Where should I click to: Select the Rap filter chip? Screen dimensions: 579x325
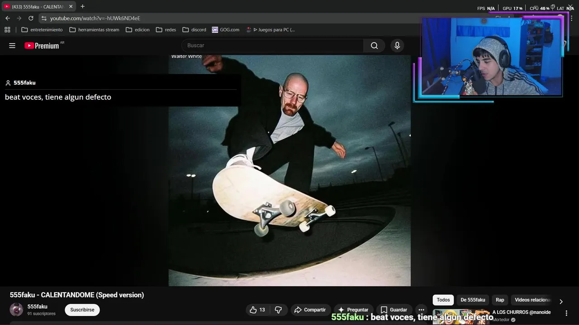(500, 300)
